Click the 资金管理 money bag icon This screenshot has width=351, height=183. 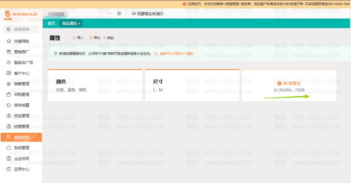coord(9,116)
